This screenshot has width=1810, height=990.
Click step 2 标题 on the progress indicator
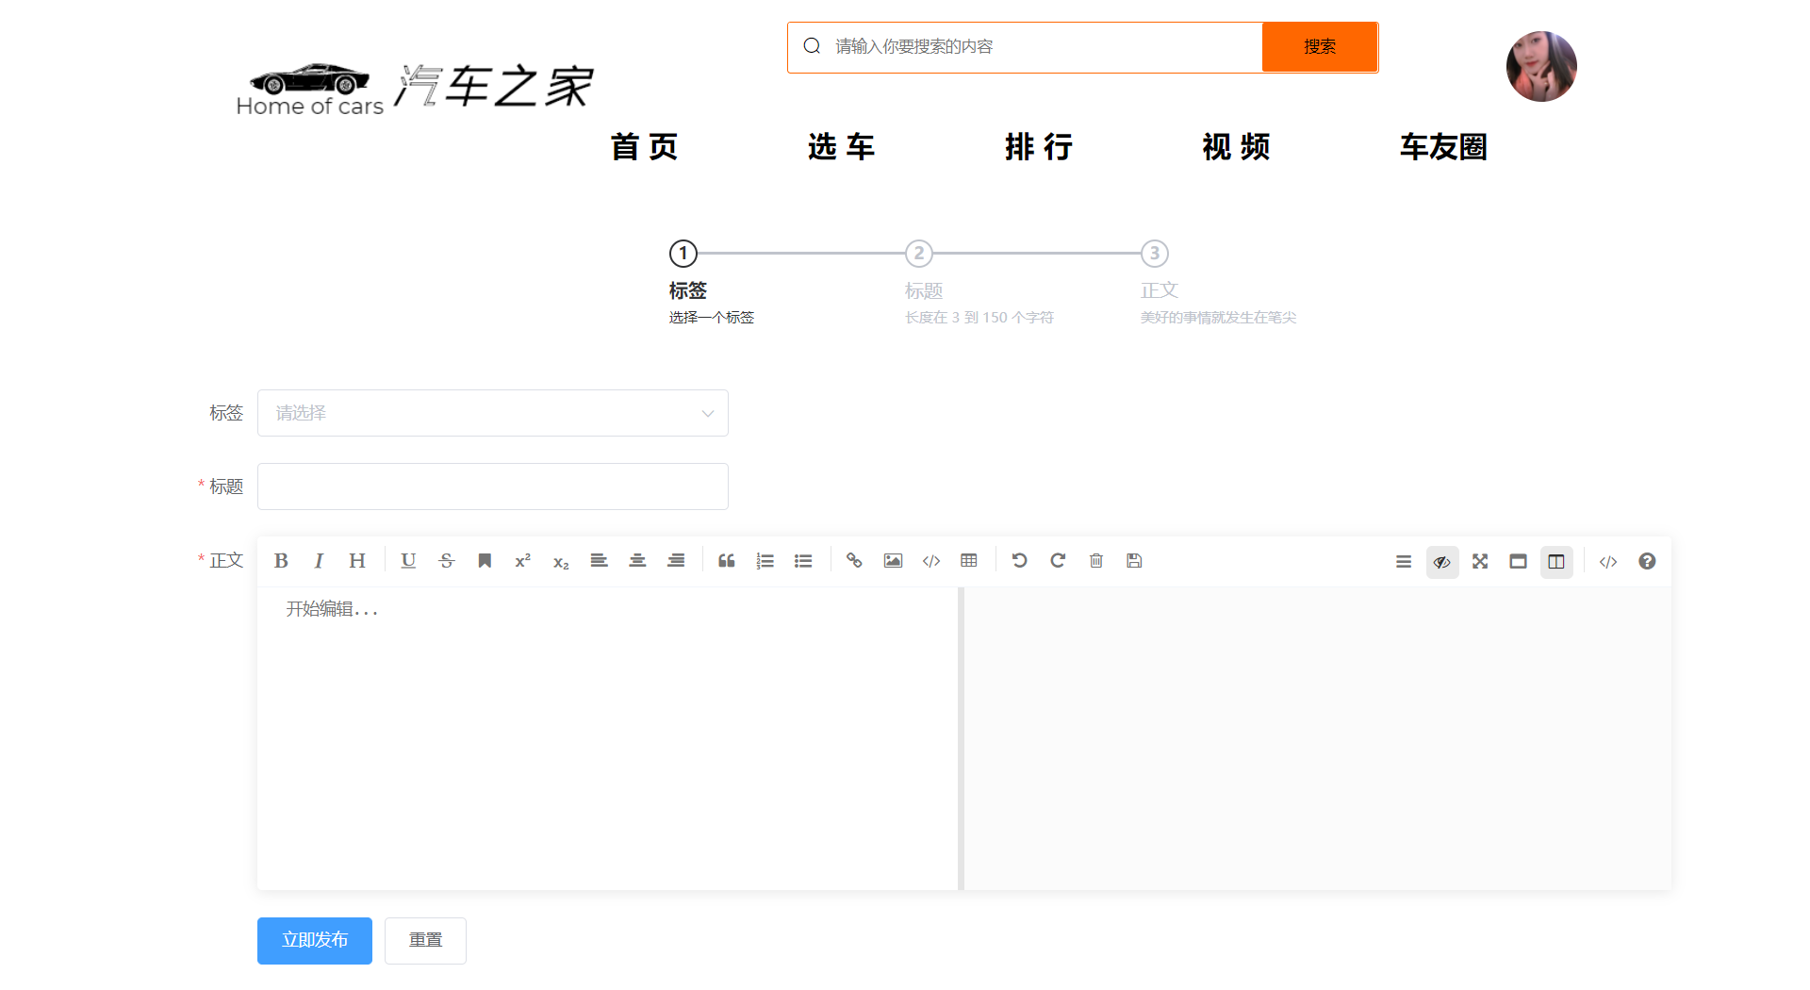click(919, 253)
